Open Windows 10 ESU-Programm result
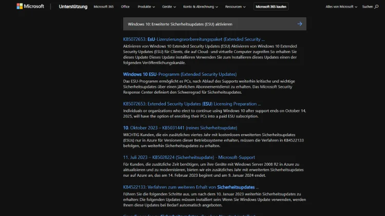This screenshot has height=216, width=385. point(180,74)
